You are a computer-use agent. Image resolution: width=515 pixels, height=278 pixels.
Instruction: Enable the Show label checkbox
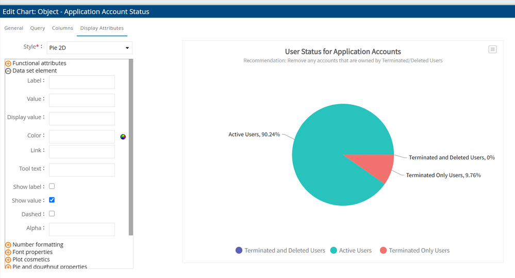[52, 186]
